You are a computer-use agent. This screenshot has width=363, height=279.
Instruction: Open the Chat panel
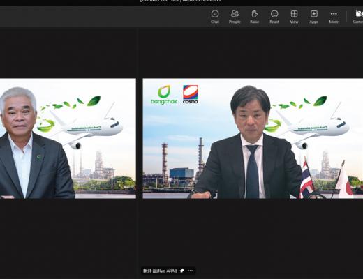215,17
